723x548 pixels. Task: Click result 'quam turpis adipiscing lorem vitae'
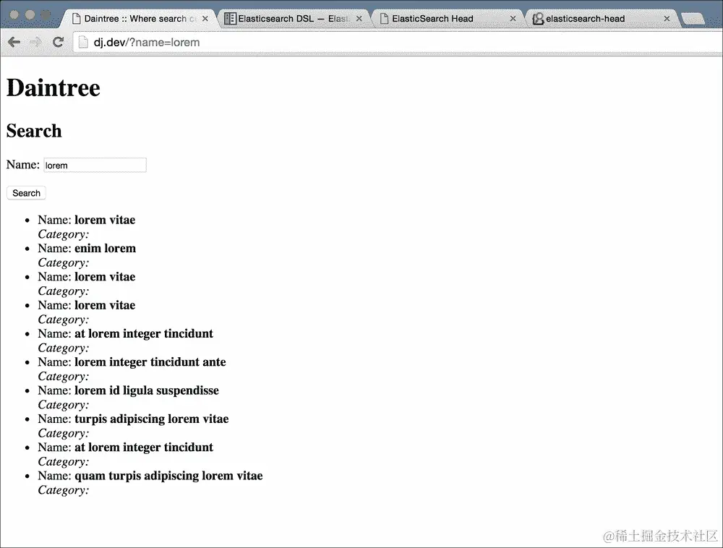point(168,476)
